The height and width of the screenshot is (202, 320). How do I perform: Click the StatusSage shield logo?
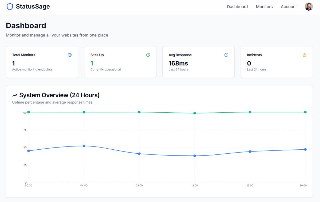click(x=10, y=6)
